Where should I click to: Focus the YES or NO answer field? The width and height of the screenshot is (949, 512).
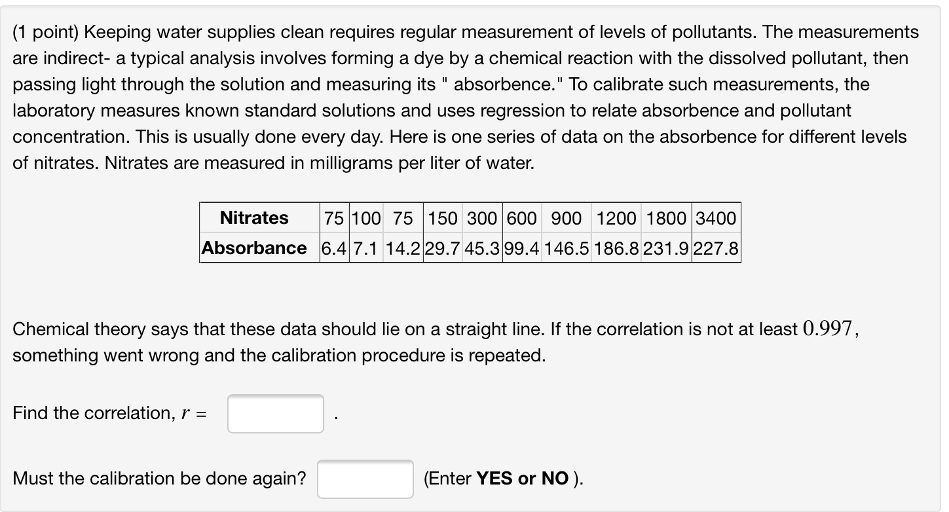pos(365,479)
